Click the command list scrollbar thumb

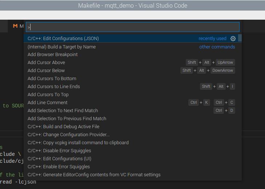tap(240, 38)
